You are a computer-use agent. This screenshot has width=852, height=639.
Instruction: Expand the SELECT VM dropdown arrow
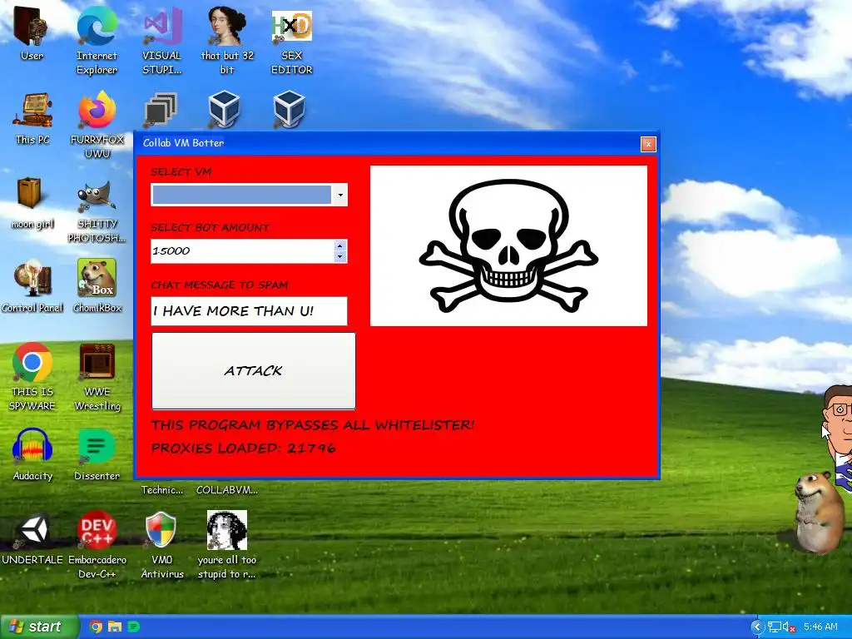(340, 195)
